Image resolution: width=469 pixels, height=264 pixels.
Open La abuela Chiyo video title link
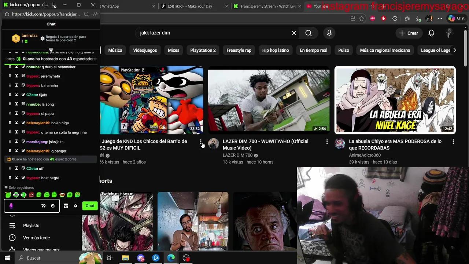[x=395, y=144]
